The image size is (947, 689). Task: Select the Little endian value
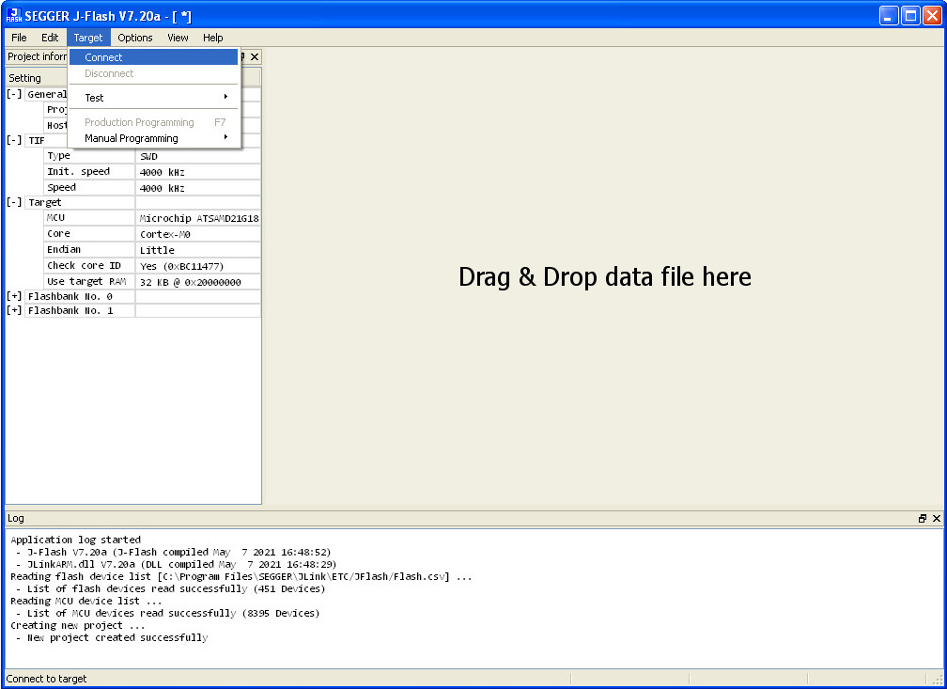198,250
